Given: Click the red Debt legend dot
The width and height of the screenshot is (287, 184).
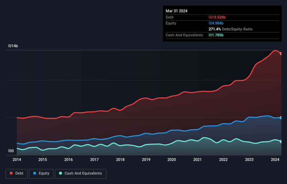Looking at the screenshot, I should coord(11,173).
